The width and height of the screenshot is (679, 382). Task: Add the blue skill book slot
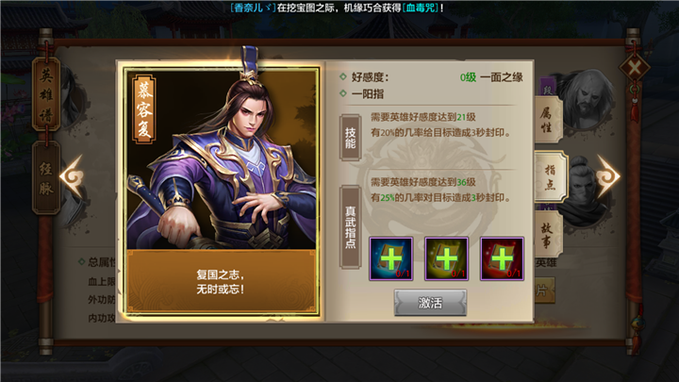click(x=390, y=258)
